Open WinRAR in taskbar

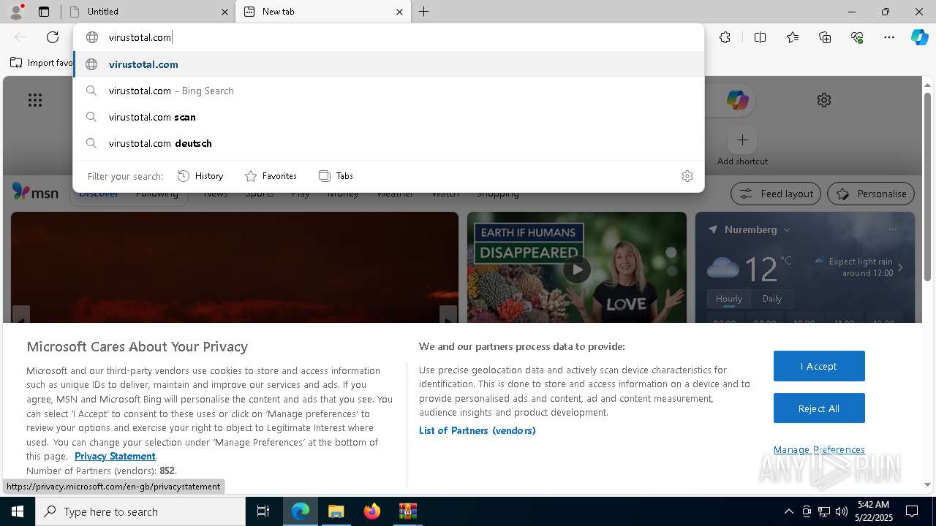pos(407,511)
